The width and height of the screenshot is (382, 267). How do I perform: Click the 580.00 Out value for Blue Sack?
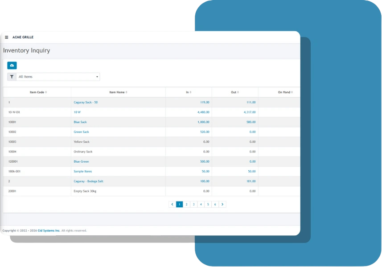(x=251, y=122)
